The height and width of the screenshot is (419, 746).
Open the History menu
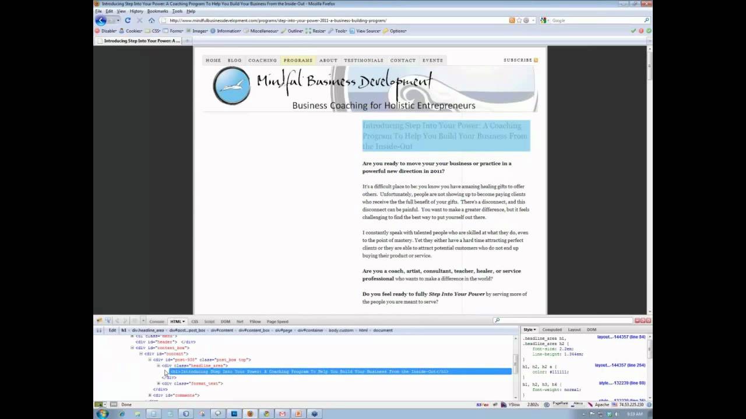point(136,11)
